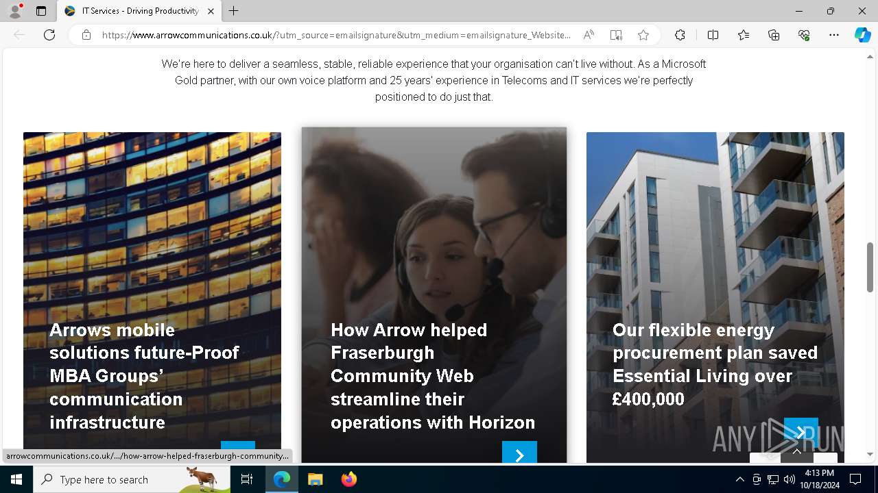The height and width of the screenshot is (493, 878).
Task: Open Browser essentials icon
Action: pyautogui.click(x=804, y=35)
